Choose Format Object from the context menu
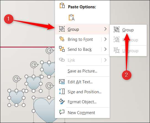This screenshot has height=123, width=150. [82, 102]
